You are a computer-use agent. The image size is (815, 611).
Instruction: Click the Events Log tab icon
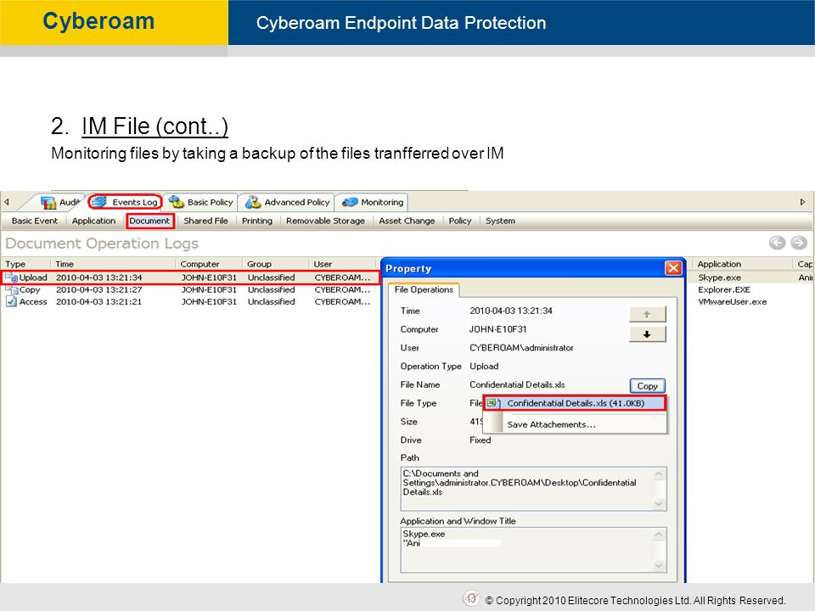[x=98, y=202]
